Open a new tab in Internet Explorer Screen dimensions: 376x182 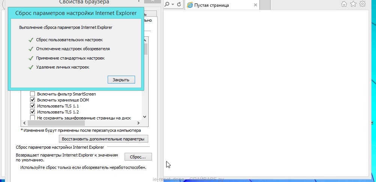tap(265, 5)
